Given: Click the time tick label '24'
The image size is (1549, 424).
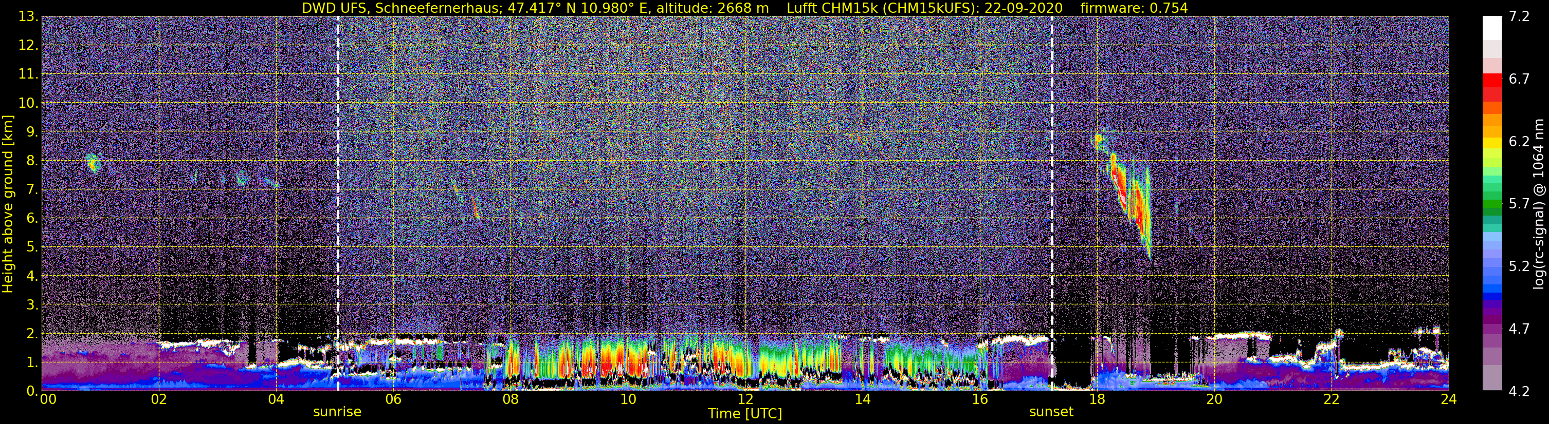Looking at the screenshot, I should [1449, 400].
